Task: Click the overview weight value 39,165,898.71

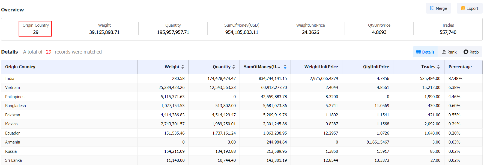Action: pos(104,32)
